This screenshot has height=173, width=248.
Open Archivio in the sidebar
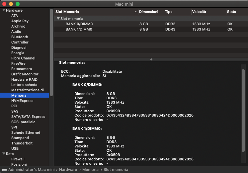click(18, 26)
